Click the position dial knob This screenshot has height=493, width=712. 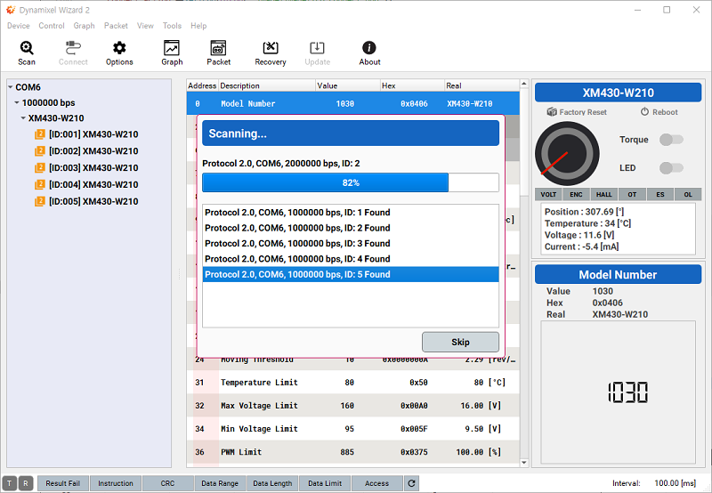(567, 154)
